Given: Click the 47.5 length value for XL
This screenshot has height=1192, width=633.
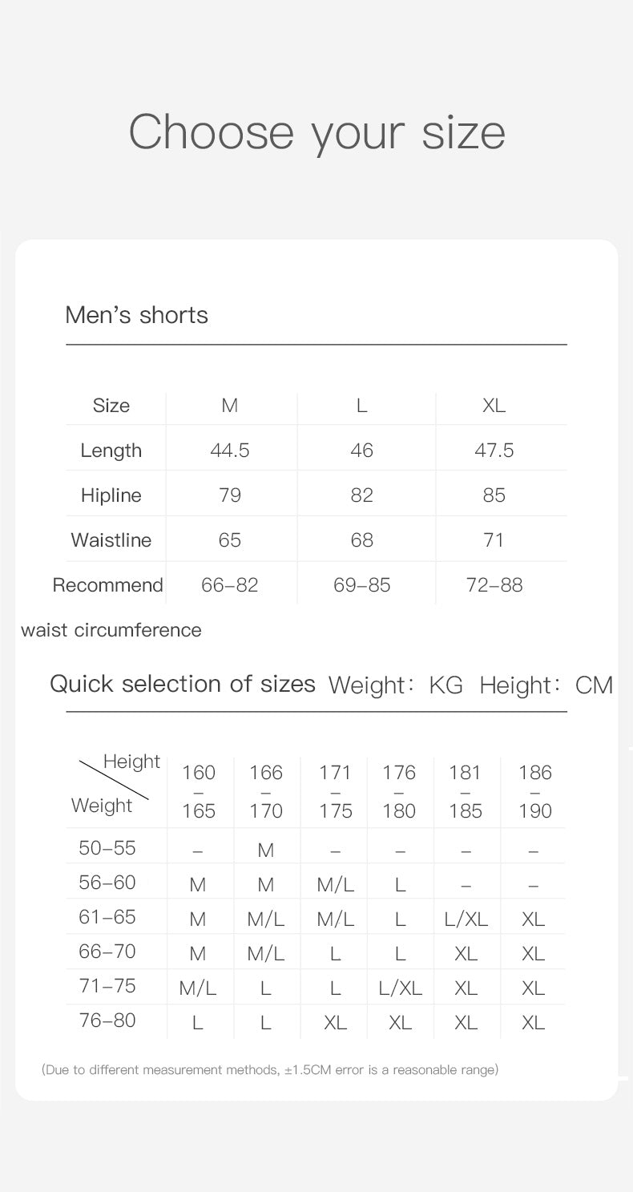Looking at the screenshot, I should (494, 451).
